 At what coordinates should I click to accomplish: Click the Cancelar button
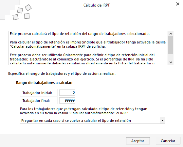point(168,141)
